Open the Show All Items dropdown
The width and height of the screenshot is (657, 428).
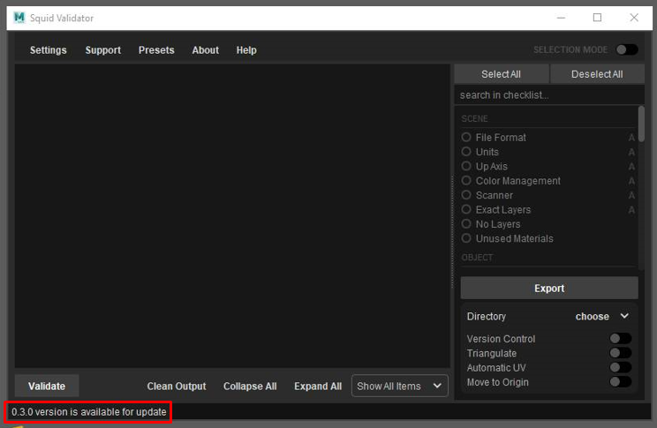(x=400, y=386)
